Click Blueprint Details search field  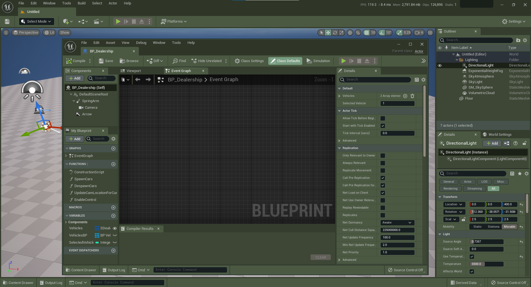click(375, 80)
